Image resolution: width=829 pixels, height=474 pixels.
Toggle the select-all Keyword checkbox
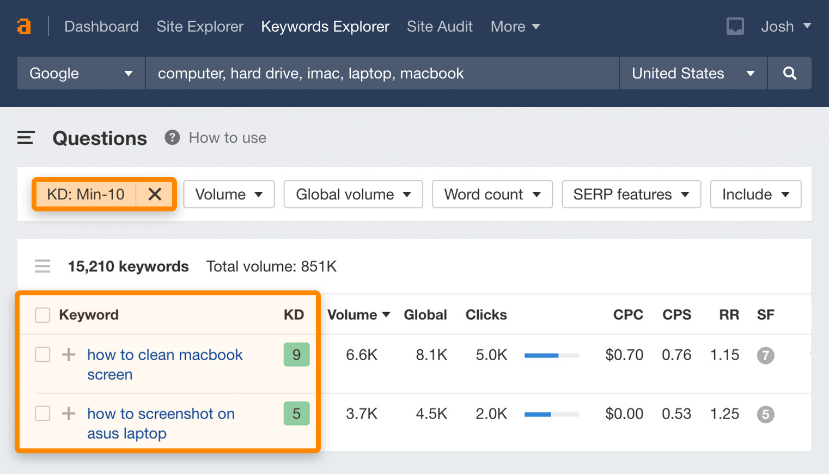tap(42, 315)
